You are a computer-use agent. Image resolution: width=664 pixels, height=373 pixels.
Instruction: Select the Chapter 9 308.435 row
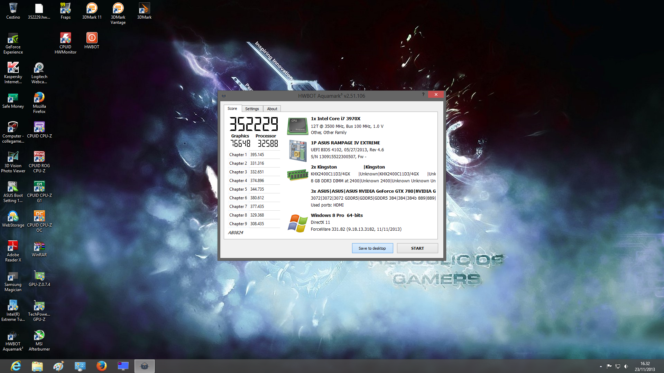coord(254,224)
